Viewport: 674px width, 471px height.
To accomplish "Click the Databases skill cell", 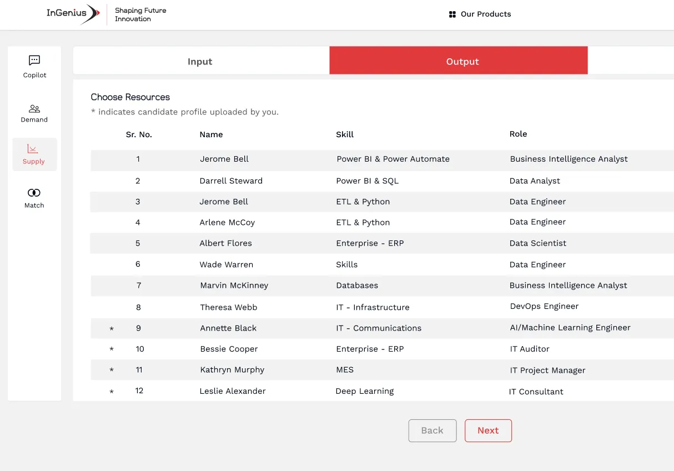I will (357, 285).
